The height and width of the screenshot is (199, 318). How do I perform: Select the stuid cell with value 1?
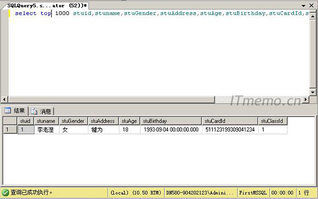pyautogui.click(x=26, y=130)
